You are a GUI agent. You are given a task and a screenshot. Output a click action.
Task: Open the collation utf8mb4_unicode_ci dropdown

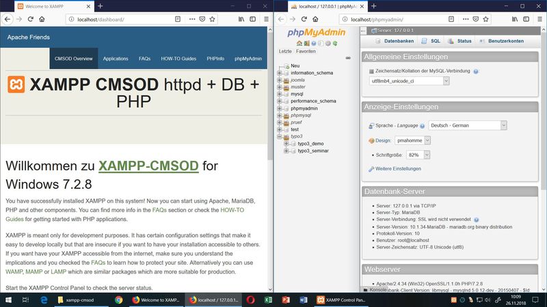tap(409, 81)
